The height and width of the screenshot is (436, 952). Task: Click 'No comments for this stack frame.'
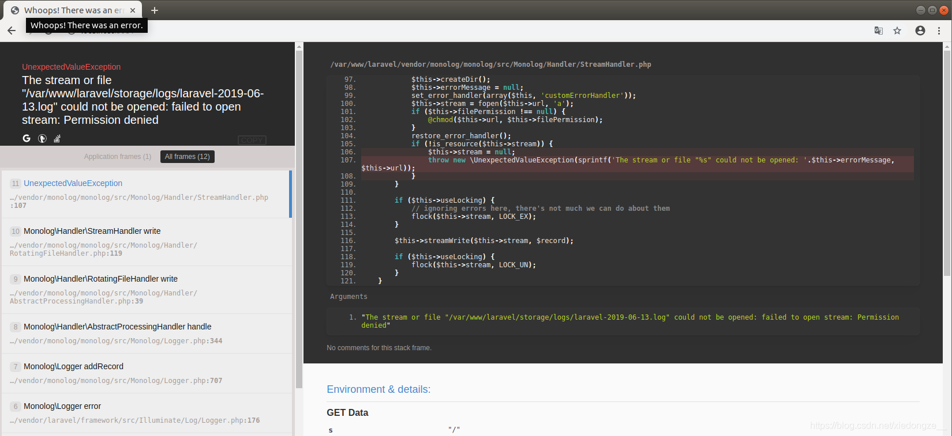[x=379, y=348]
